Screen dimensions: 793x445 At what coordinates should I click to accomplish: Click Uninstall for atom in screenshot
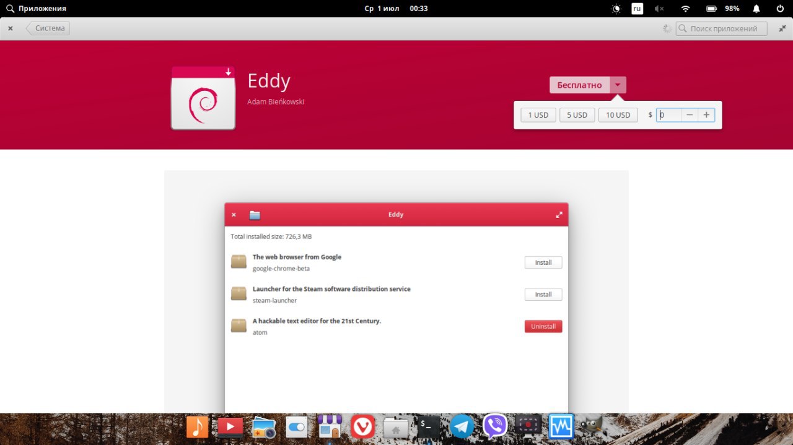(543, 326)
